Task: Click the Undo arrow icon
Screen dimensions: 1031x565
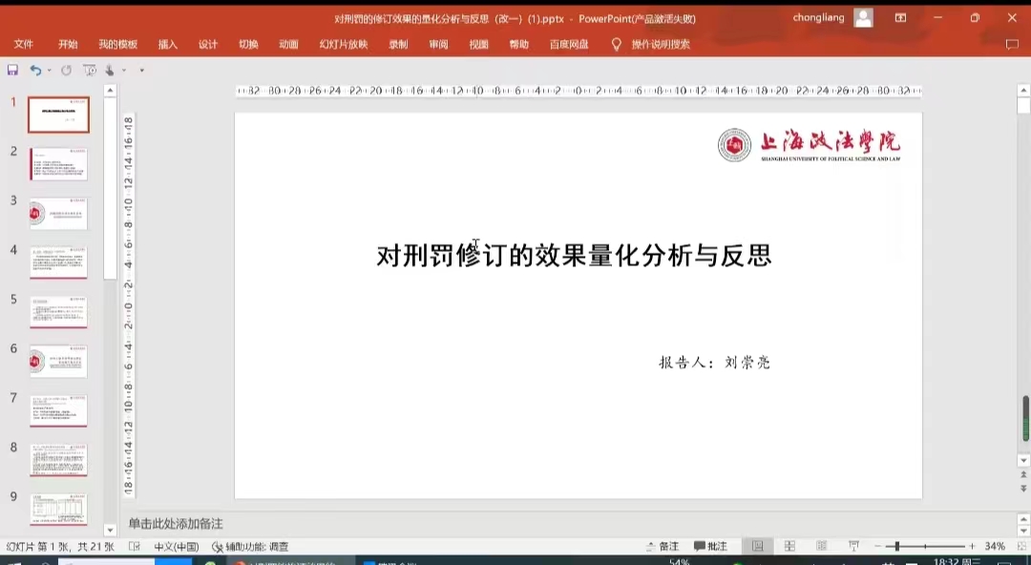Action: (34, 71)
